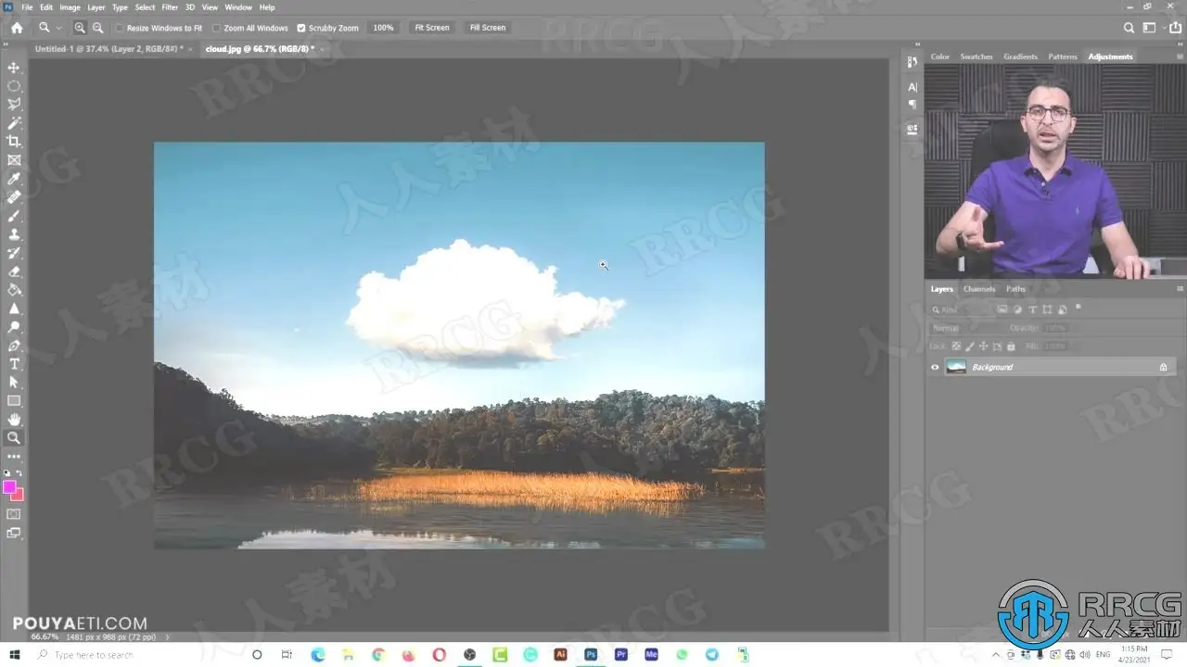Toggle smart object filter in Layers
The width and height of the screenshot is (1187, 667).
tap(1063, 309)
